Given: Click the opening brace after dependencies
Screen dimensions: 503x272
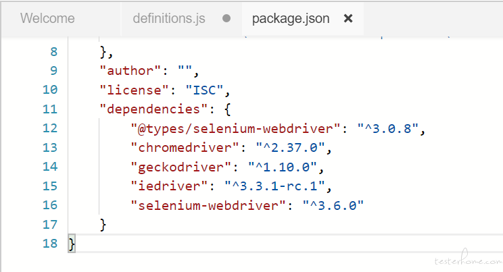Looking at the screenshot, I should coord(227,109).
